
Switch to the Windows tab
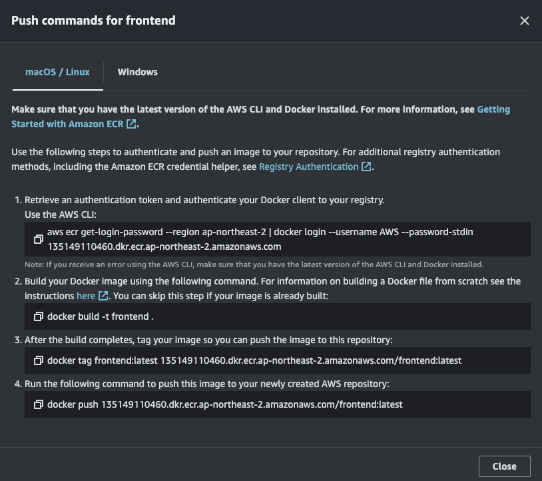point(137,72)
